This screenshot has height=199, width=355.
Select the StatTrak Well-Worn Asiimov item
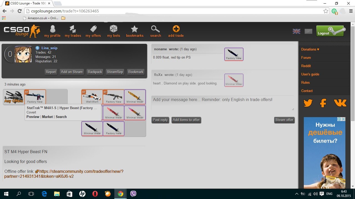(x=92, y=97)
